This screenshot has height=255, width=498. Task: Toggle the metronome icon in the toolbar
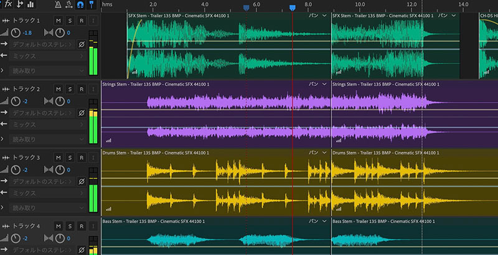(x=58, y=4)
